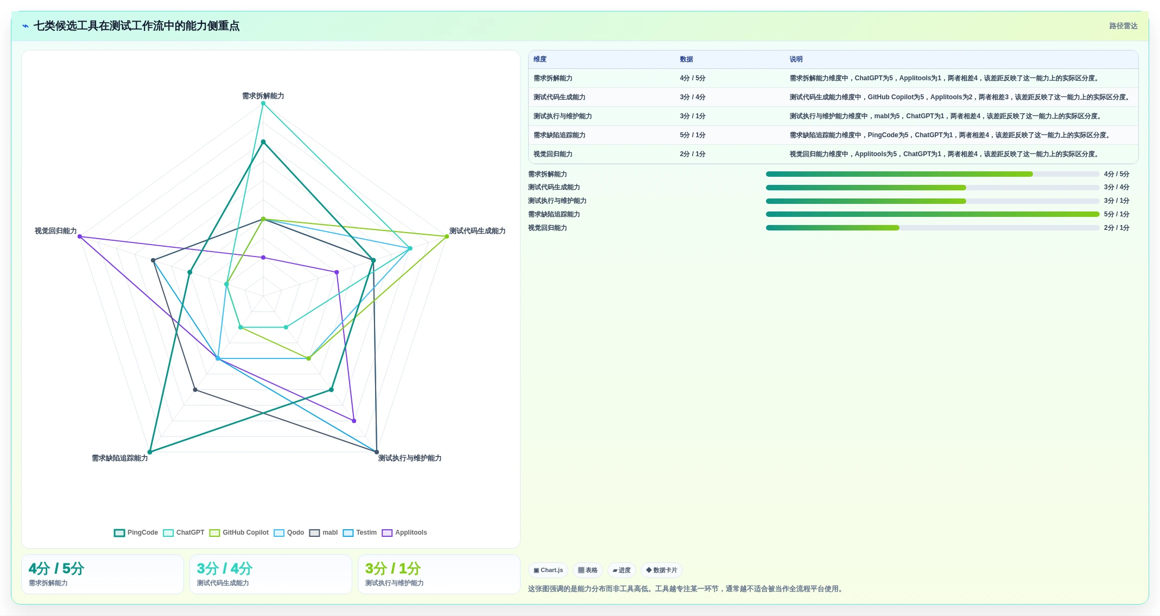
Task: Click the 测试执行与维护能力 progress bar
Action: 933,201
